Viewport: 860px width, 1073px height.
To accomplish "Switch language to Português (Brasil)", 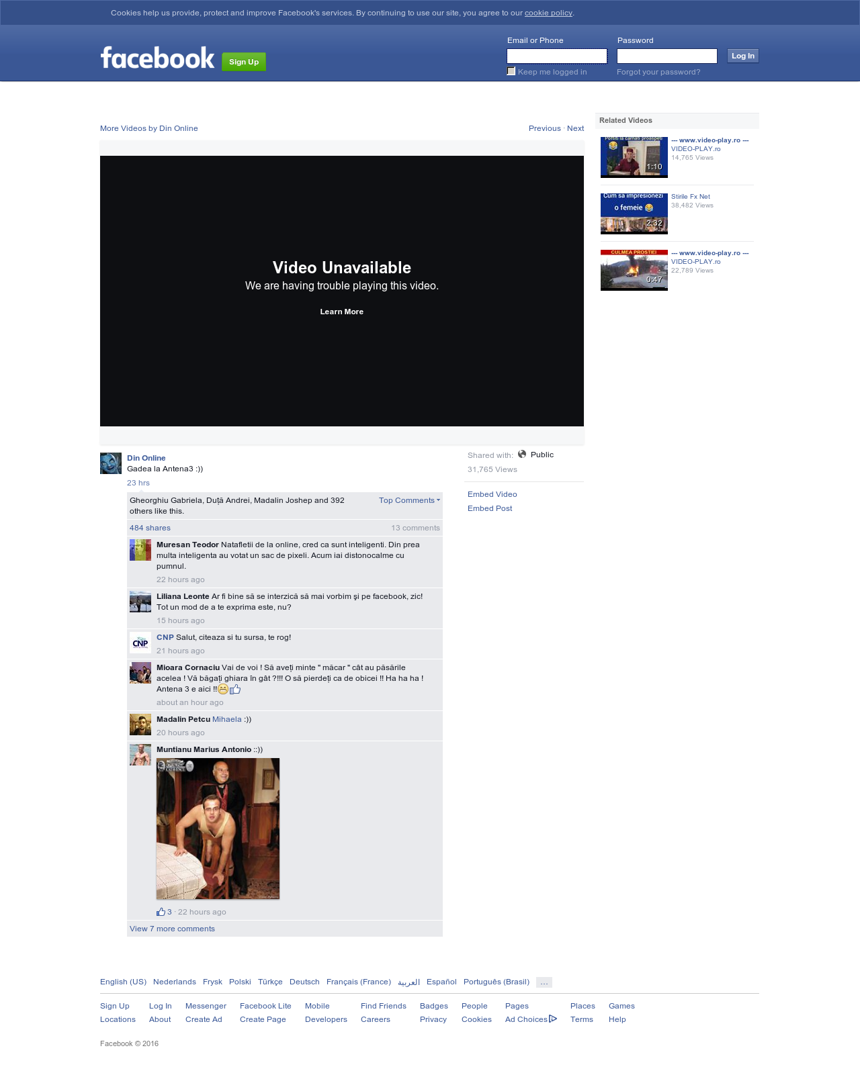I will [x=497, y=982].
